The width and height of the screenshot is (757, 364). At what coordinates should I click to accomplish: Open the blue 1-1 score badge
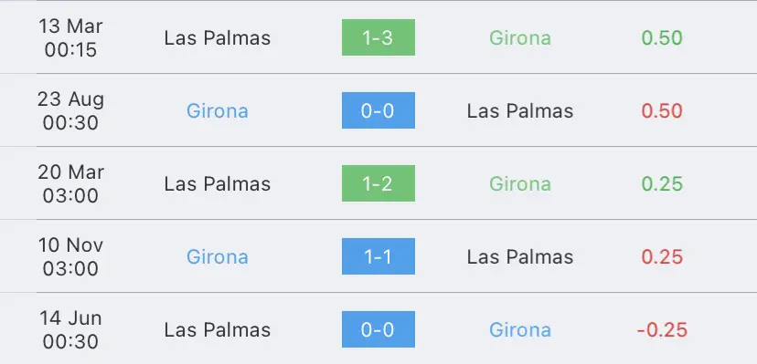[378, 256]
